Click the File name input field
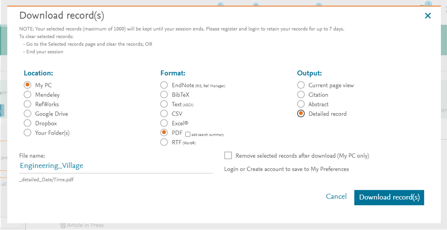The width and height of the screenshot is (447, 230). tap(116, 166)
